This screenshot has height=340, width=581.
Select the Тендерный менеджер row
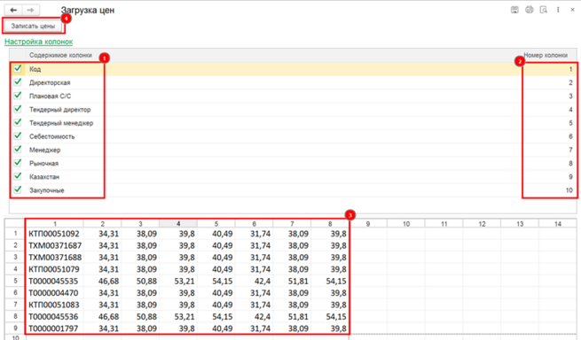293,123
